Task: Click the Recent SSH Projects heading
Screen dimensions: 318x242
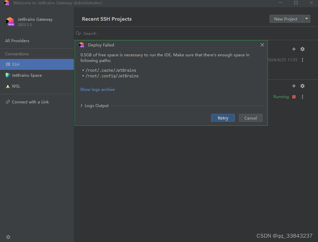Action: point(107,19)
